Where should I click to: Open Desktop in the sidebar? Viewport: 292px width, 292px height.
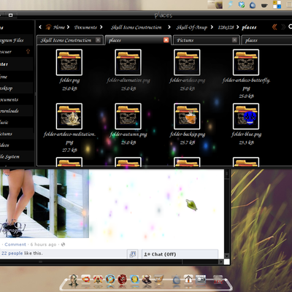coord(16,88)
